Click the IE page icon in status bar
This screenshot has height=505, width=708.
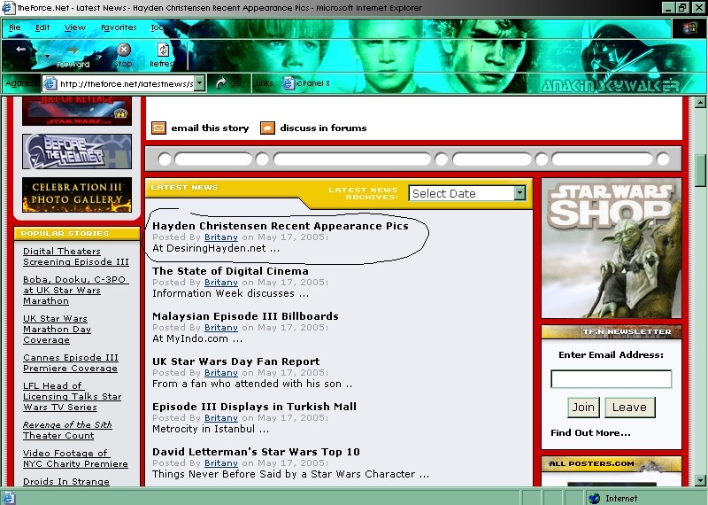pyautogui.click(x=9, y=498)
